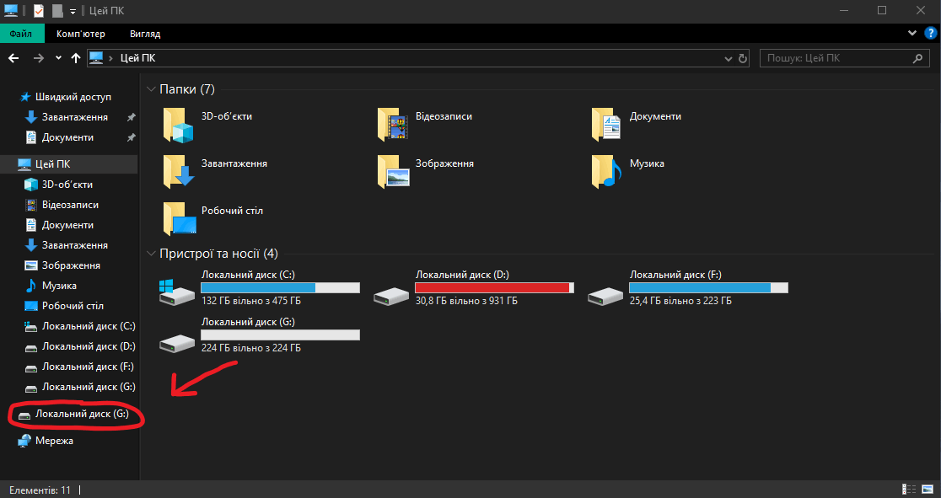Select the G: drive icon in main pane
Viewport: 941px width, 498px height.
coord(177,343)
